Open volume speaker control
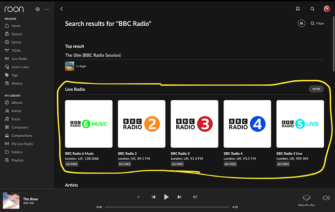 point(326,198)
